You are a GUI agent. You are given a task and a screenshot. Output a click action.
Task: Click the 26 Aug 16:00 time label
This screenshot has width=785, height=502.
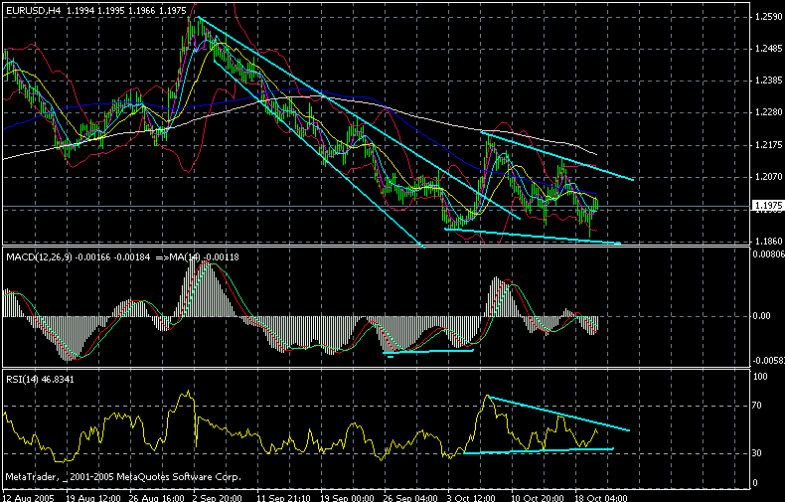click(x=156, y=498)
